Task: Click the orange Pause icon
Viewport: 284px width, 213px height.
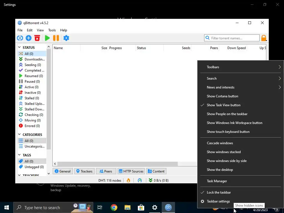Action: (56, 38)
